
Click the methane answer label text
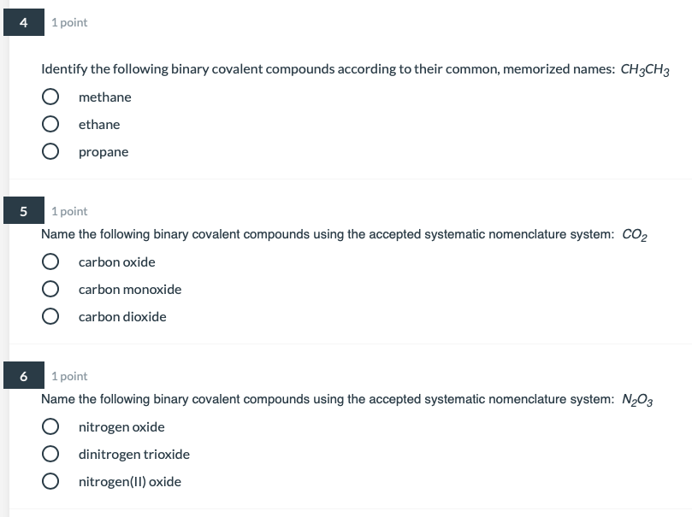coord(105,97)
